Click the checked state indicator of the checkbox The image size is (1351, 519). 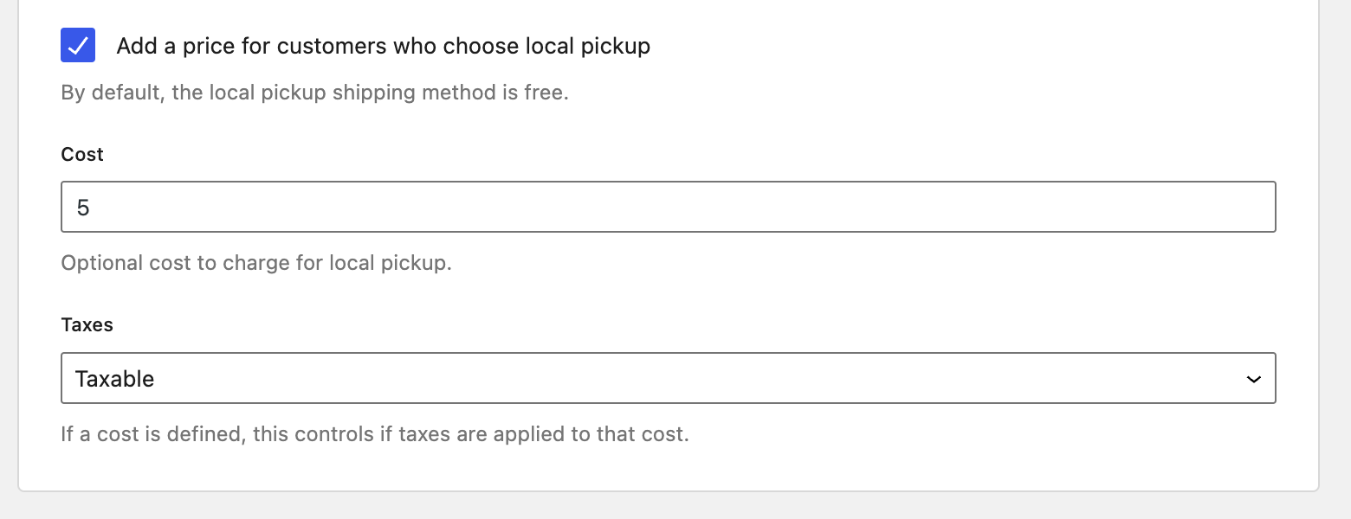coord(78,45)
